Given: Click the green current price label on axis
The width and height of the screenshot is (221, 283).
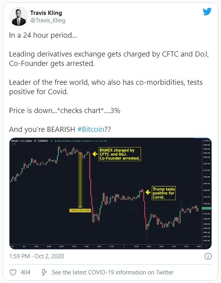Looking at the screenshot, I should (207, 208).
